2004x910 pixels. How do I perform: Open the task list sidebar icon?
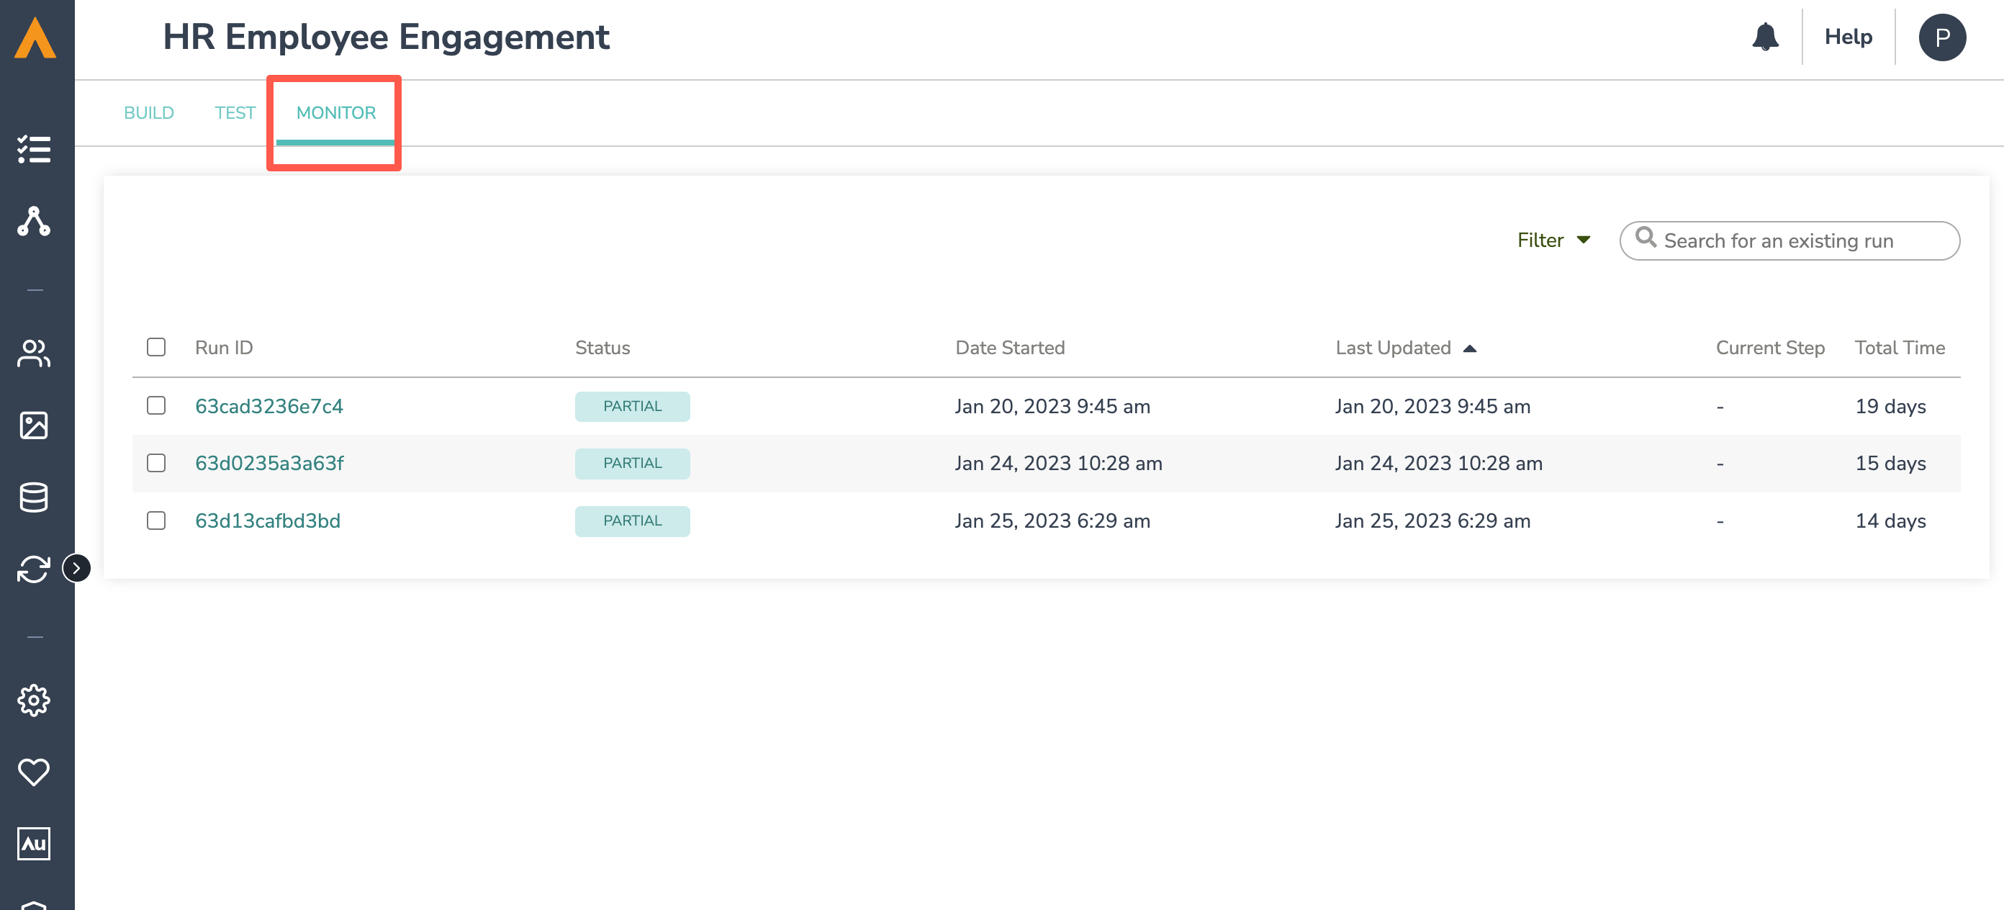point(35,148)
